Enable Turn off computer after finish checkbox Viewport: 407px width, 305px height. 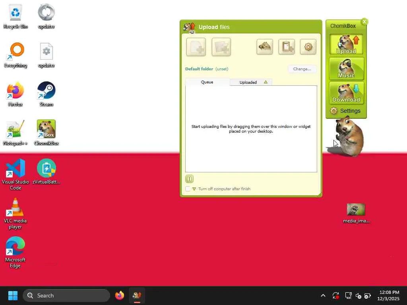[x=188, y=189]
